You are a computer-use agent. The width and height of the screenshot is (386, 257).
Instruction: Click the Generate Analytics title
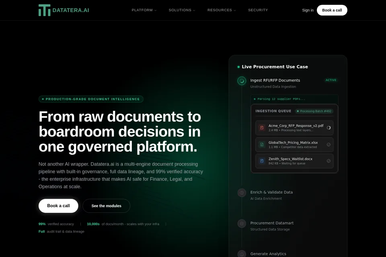[x=268, y=254]
